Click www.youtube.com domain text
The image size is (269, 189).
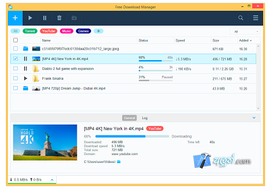pyautogui.click(x=125, y=154)
